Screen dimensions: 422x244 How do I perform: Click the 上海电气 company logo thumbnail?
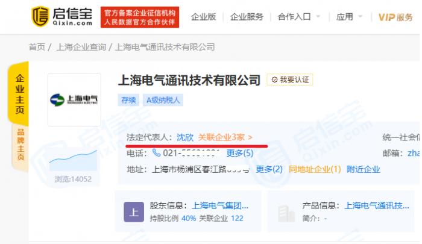point(74,100)
